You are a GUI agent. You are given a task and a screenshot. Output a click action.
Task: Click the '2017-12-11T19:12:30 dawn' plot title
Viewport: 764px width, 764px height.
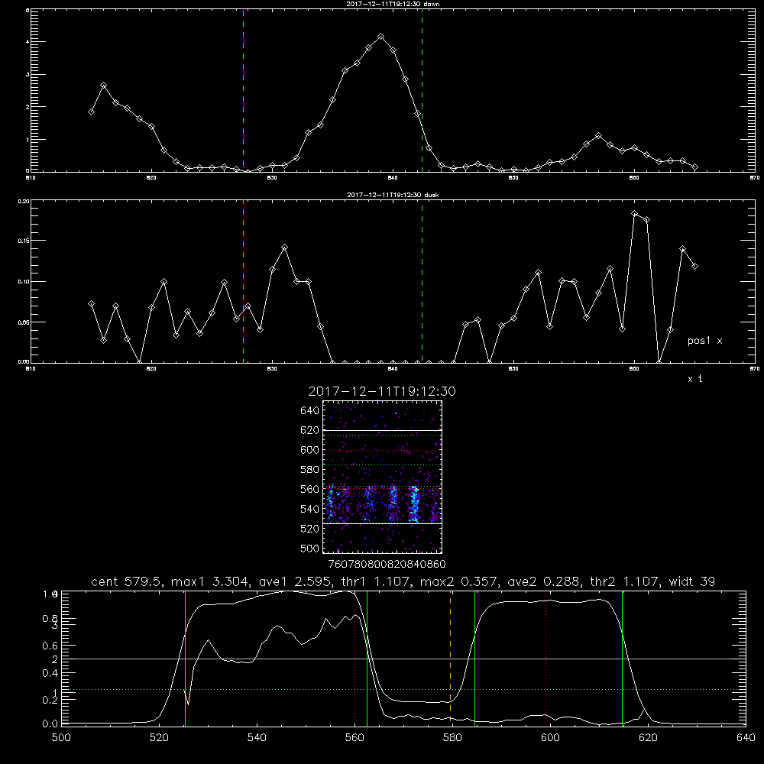pyautogui.click(x=393, y=4)
